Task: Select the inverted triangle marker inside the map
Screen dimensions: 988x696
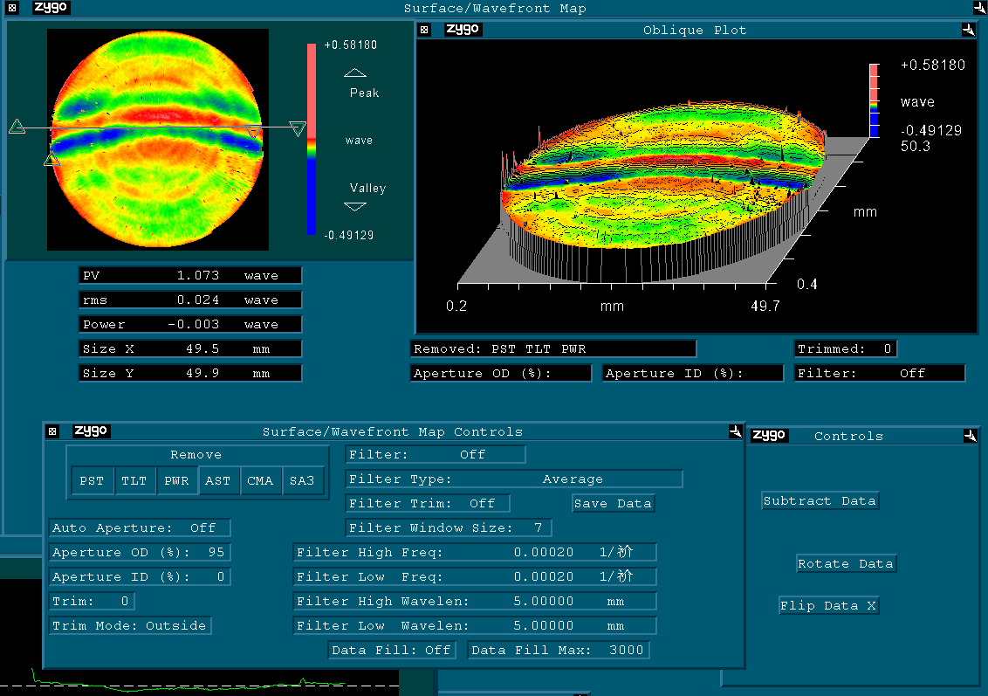Action: (252, 132)
